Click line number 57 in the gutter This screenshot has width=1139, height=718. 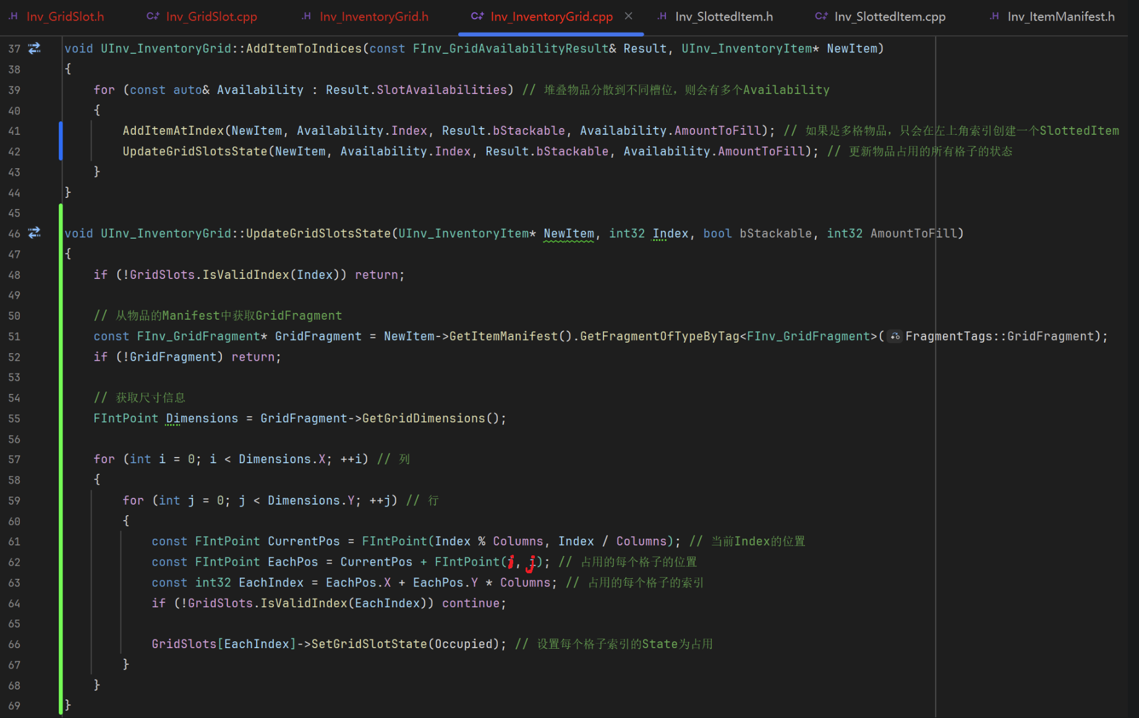coord(14,459)
